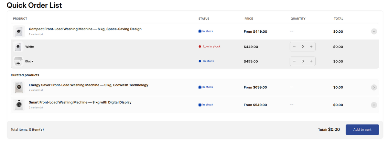The height and width of the screenshot is (143, 388).
Task: Expand Smart Front-Load Washing Machine variants
Action: click(374, 105)
